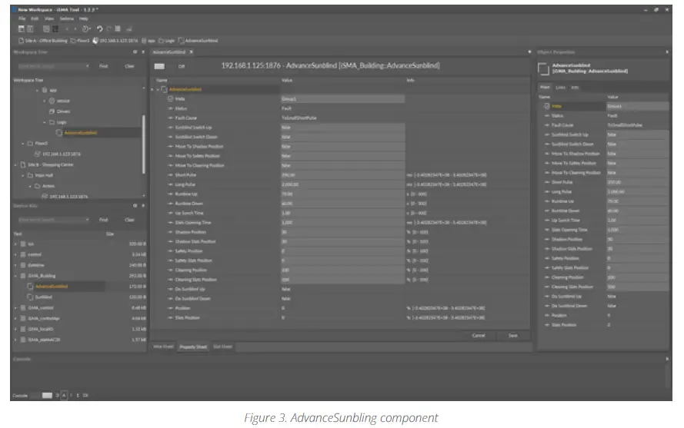Select Site A - Office Building in breadcrumb bar
The width and height of the screenshot is (684, 428).
[x=46, y=41]
